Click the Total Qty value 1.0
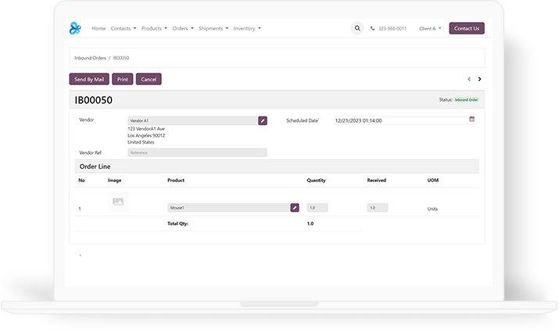The width and height of the screenshot is (559, 336). coord(310,223)
